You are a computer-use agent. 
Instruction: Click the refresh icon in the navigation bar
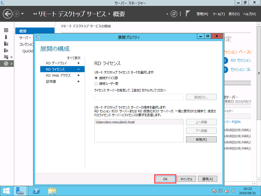pyautogui.click(x=173, y=14)
